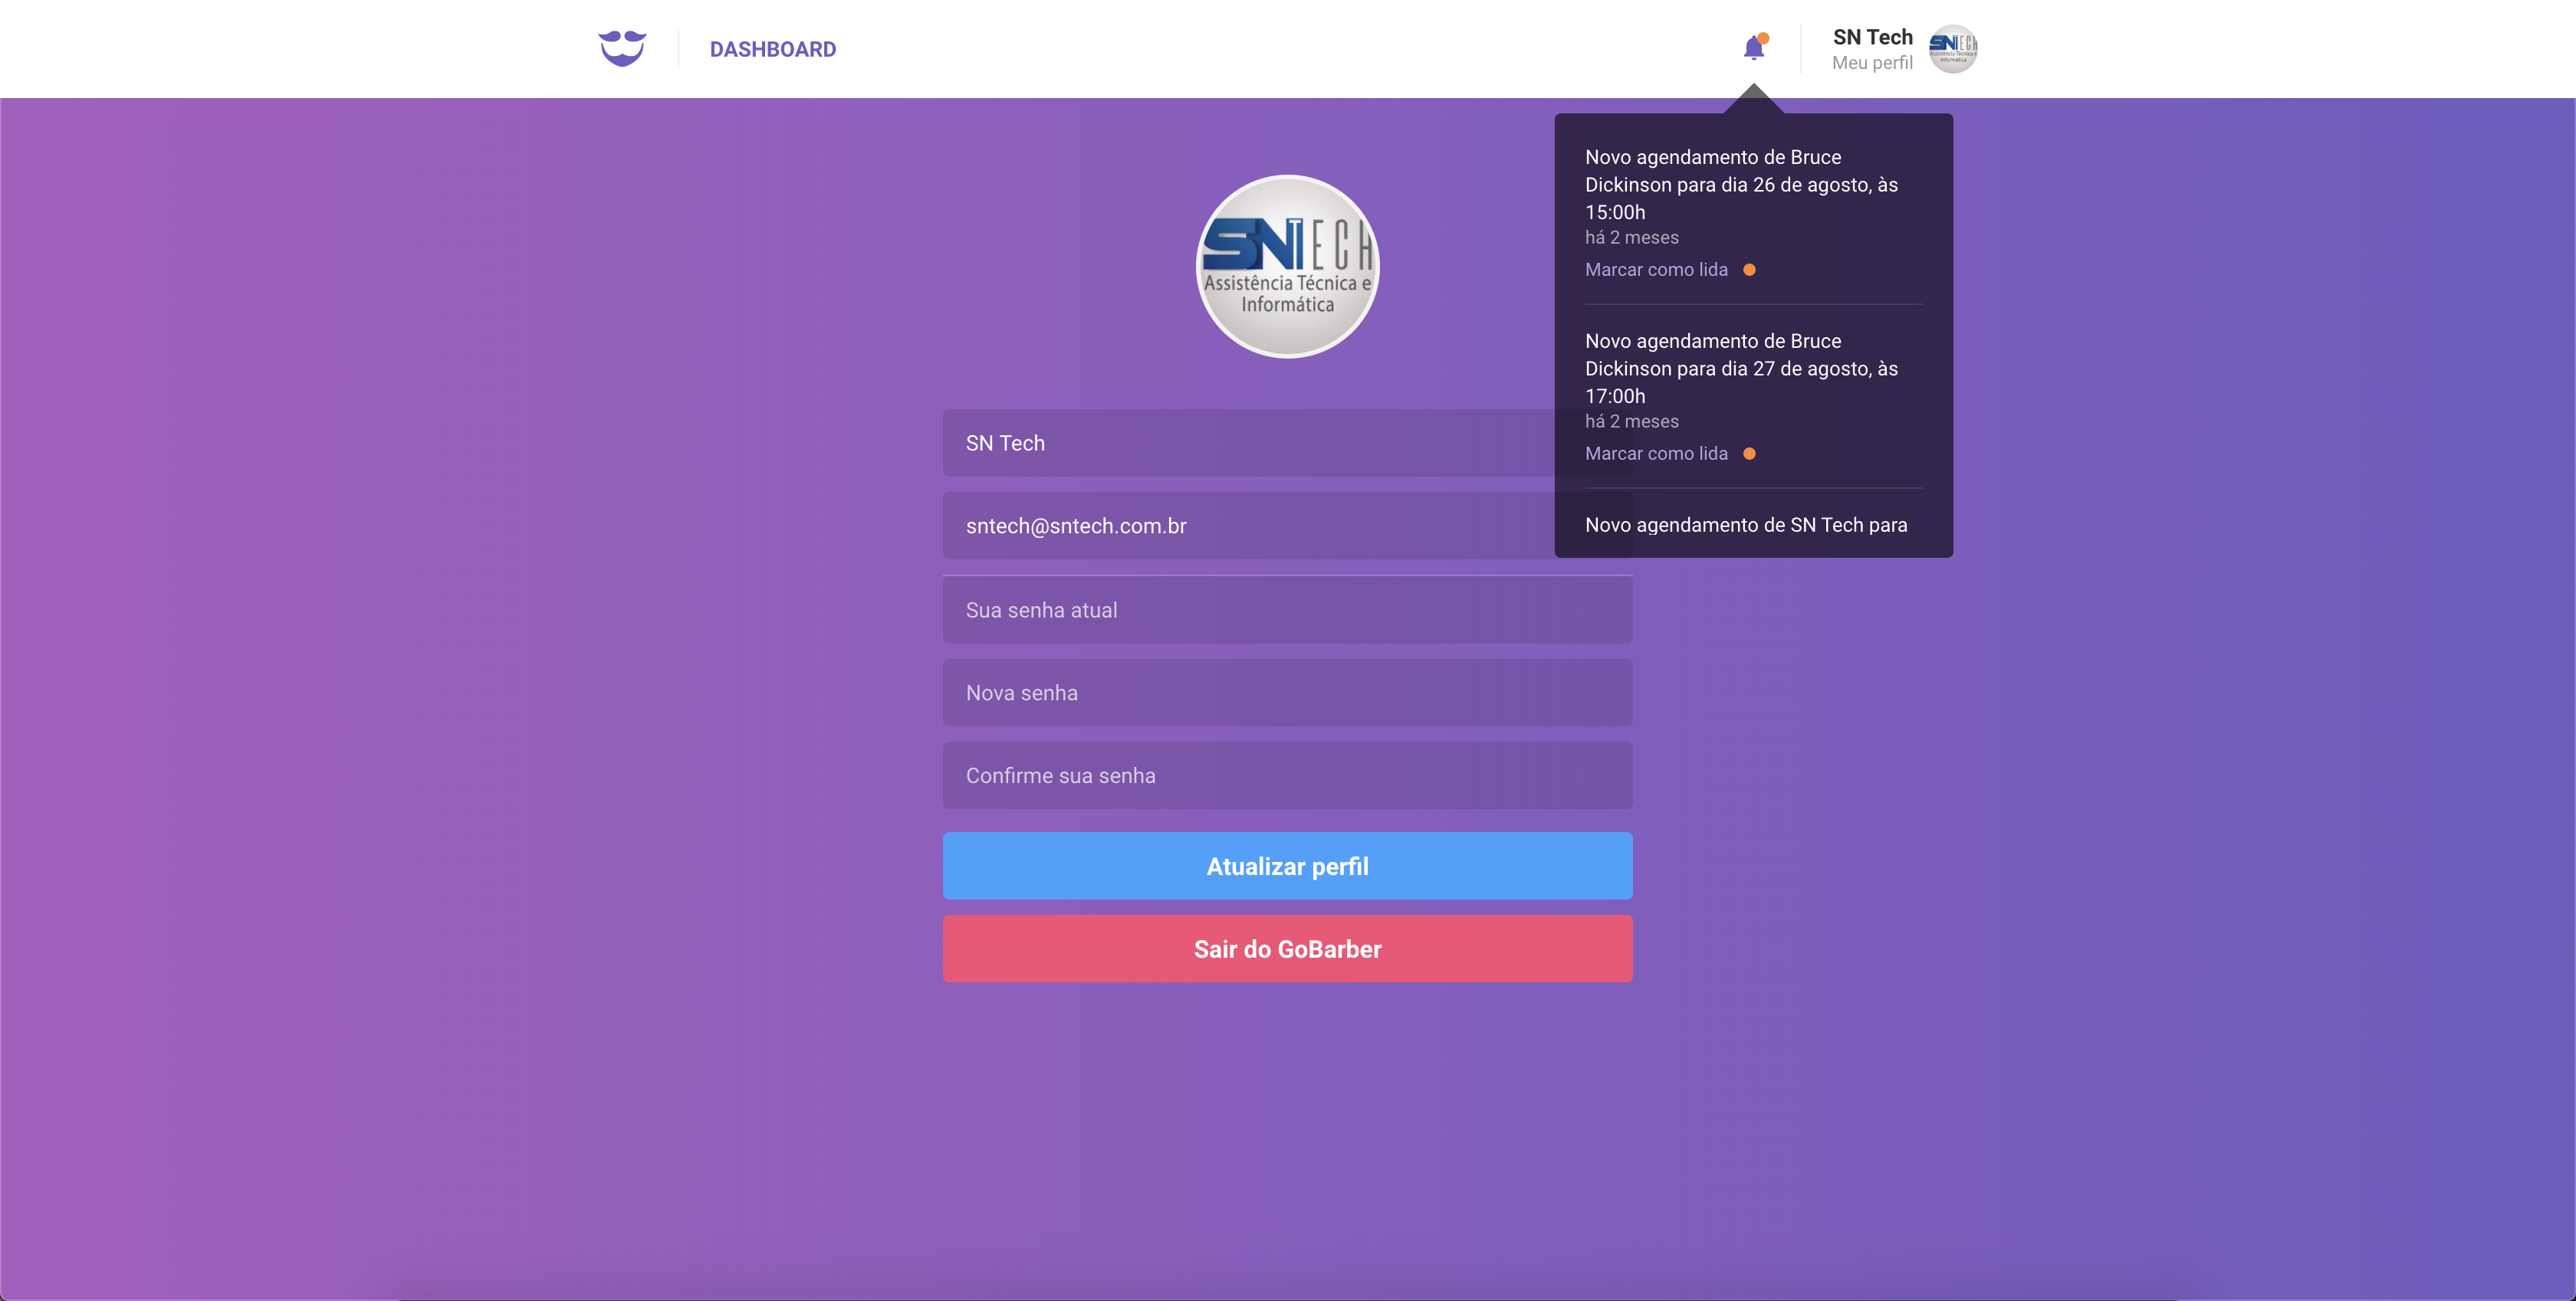Go to the DASHBOARD link
The image size is (2576, 1301).
[x=772, y=49]
